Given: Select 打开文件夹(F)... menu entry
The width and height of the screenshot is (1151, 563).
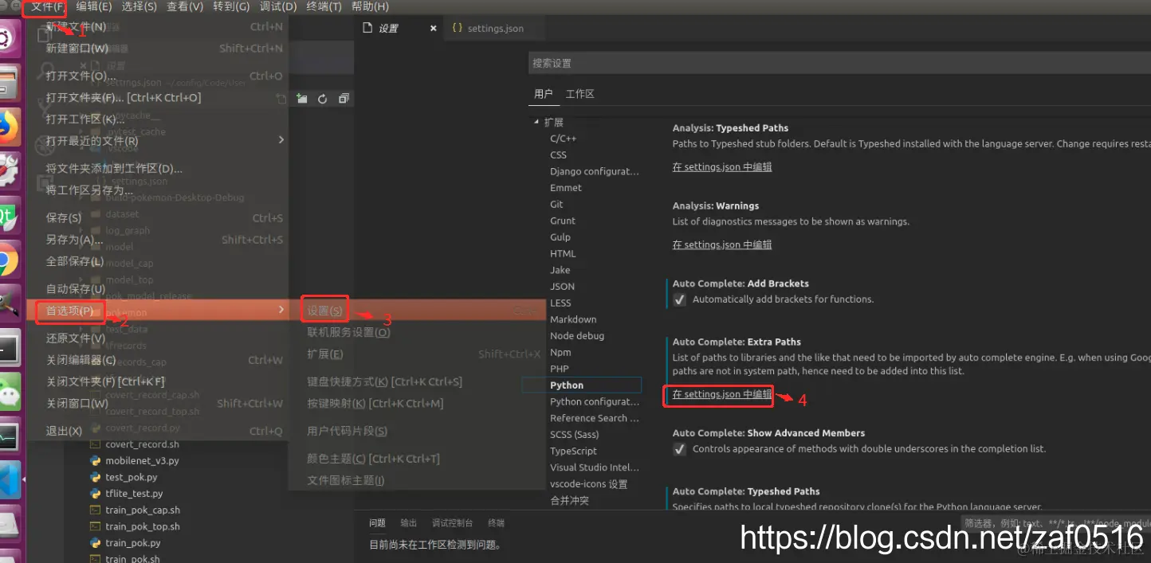Looking at the screenshot, I should (158, 97).
